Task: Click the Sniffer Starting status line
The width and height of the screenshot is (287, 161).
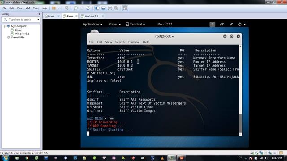Action: click(x=109, y=130)
